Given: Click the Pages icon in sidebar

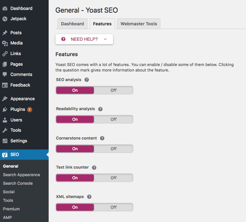Looking at the screenshot, I should pos(5,64).
